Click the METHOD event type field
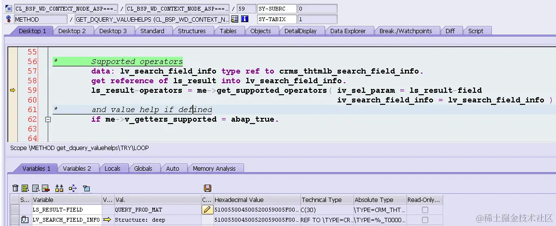Viewport: 556px width, 226px height. (x=41, y=19)
